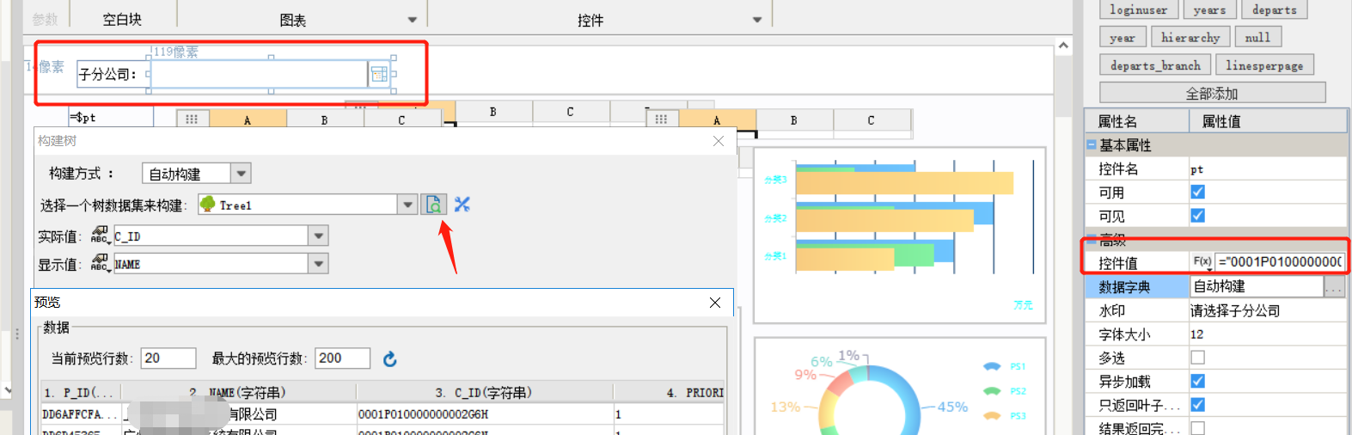
Task: Click the 字体大小 value 12
Action: (x=1267, y=334)
